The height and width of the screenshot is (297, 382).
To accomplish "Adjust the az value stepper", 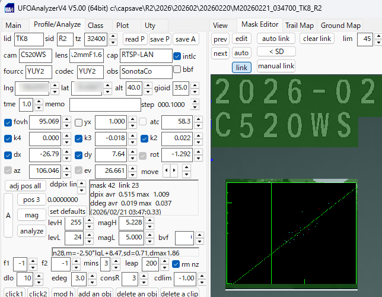I will [x=66, y=171].
